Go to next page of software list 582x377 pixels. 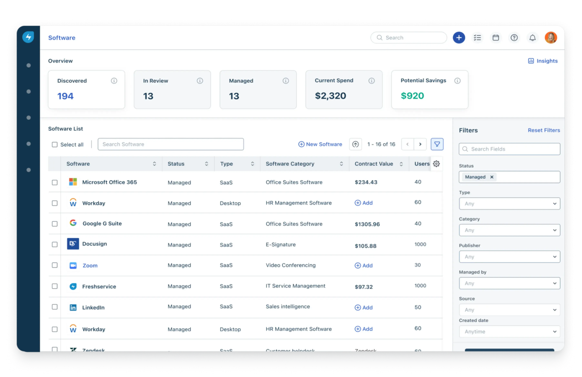pos(420,144)
